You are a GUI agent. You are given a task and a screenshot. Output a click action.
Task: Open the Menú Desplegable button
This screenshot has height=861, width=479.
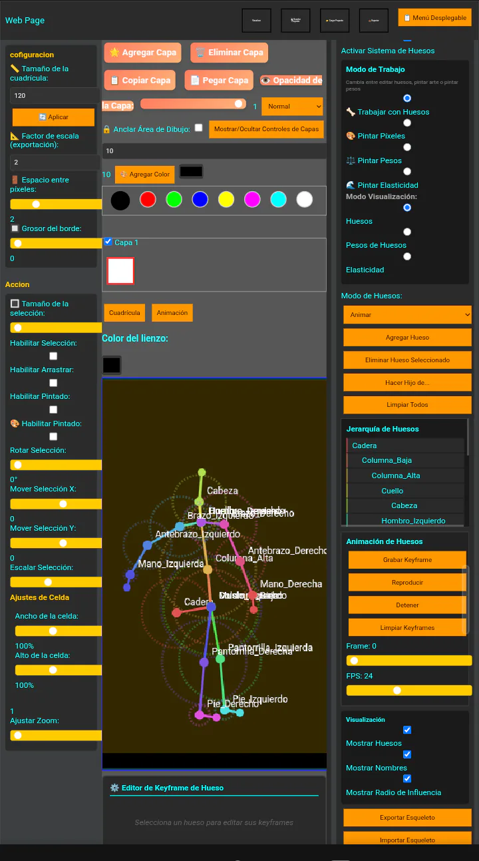coord(434,17)
